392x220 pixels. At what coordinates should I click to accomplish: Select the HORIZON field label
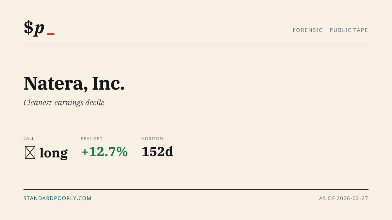click(x=152, y=139)
